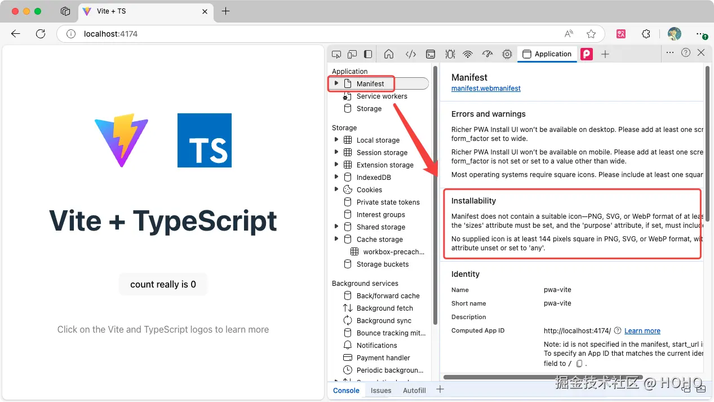The width and height of the screenshot is (714, 402).
Task: Open tab actions menu icon in title bar
Action: 65,11
